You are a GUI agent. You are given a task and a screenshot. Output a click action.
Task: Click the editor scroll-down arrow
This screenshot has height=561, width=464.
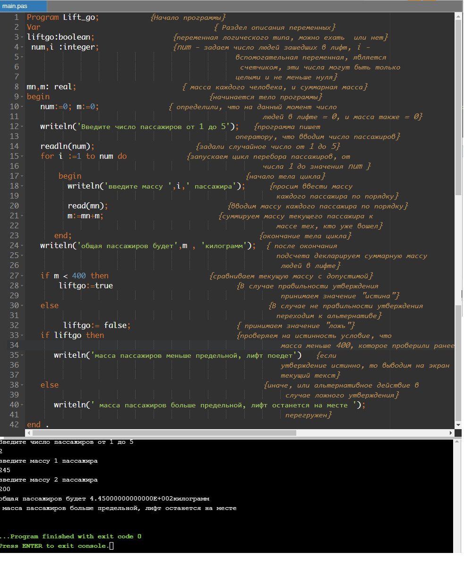tap(458, 425)
